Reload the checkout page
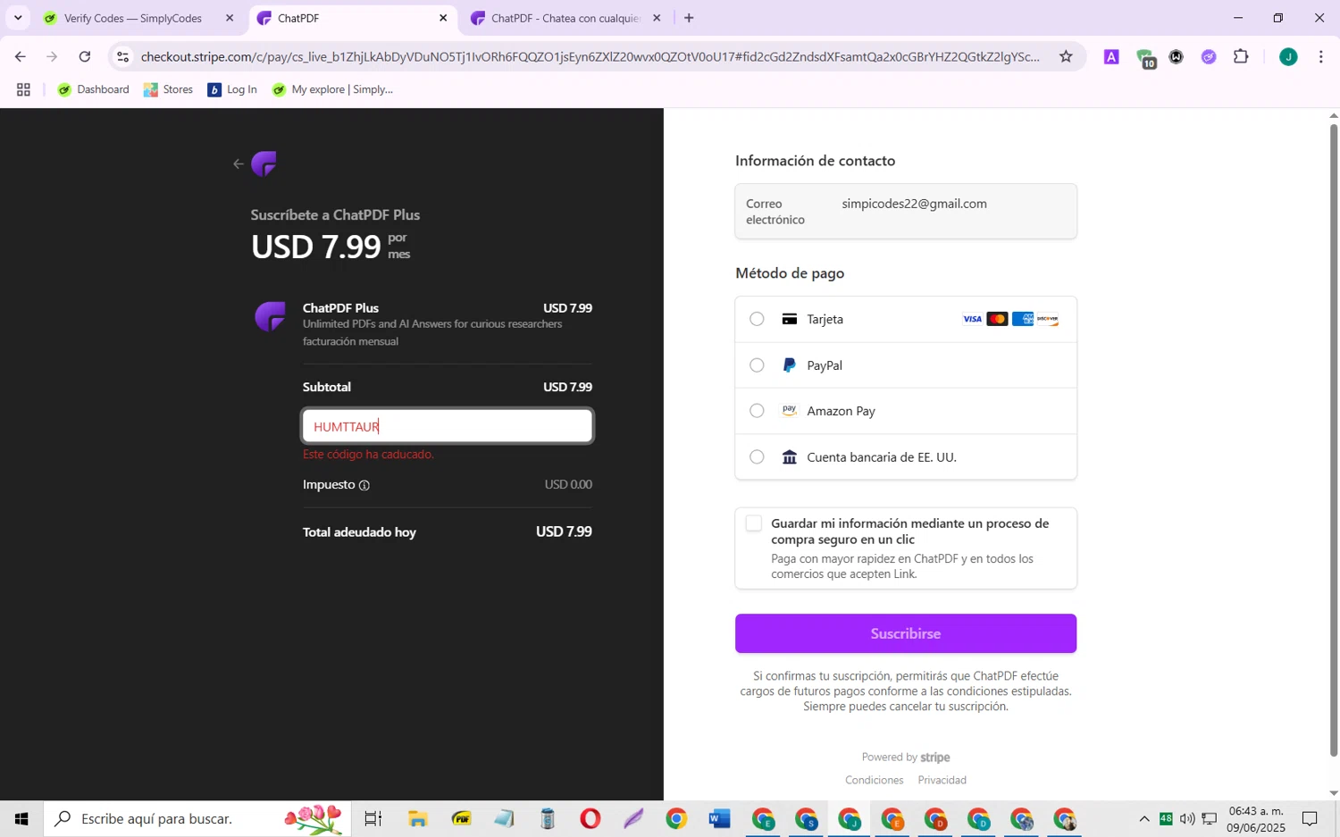 [85, 57]
